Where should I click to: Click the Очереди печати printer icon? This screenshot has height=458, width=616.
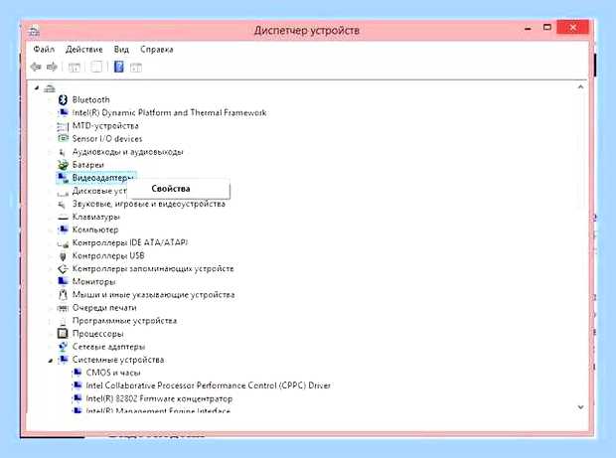tap(63, 308)
